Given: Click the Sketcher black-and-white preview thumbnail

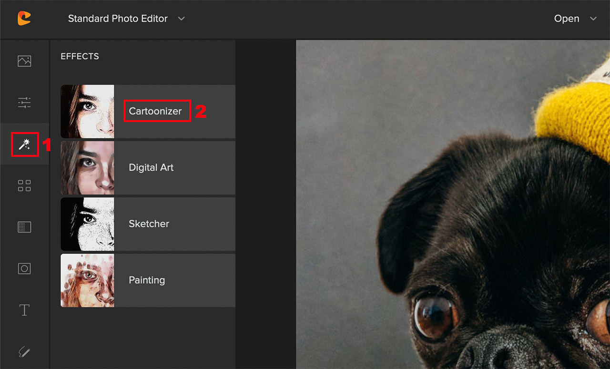Looking at the screenshot, I should 87,224.
